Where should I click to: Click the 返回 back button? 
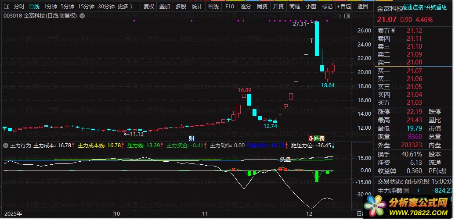363,7
